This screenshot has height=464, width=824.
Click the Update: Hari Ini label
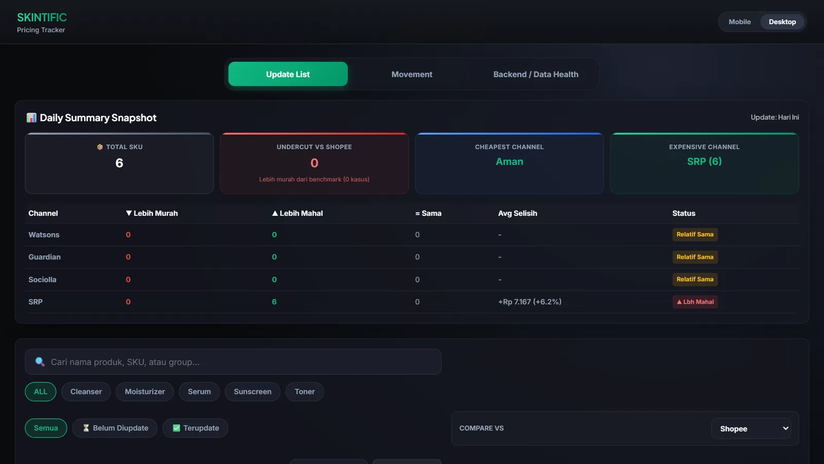[x=775, y=118]
